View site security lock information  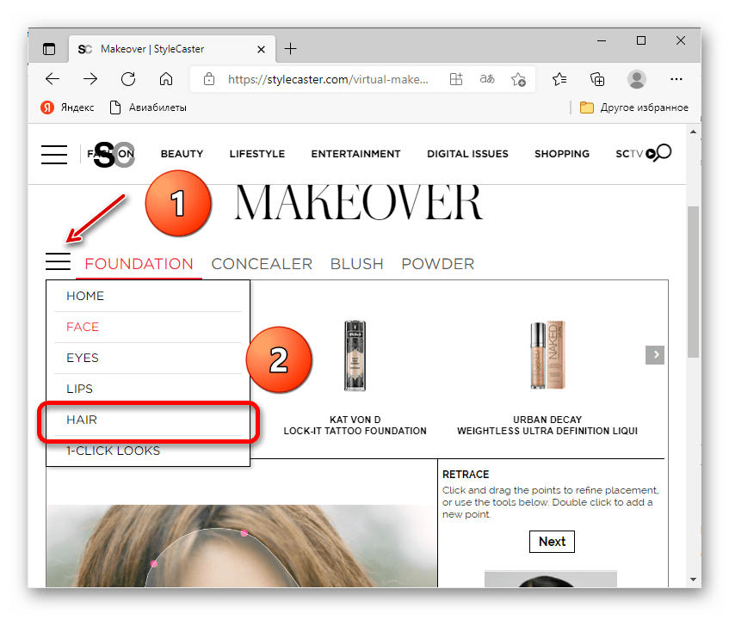pos(209,79)
